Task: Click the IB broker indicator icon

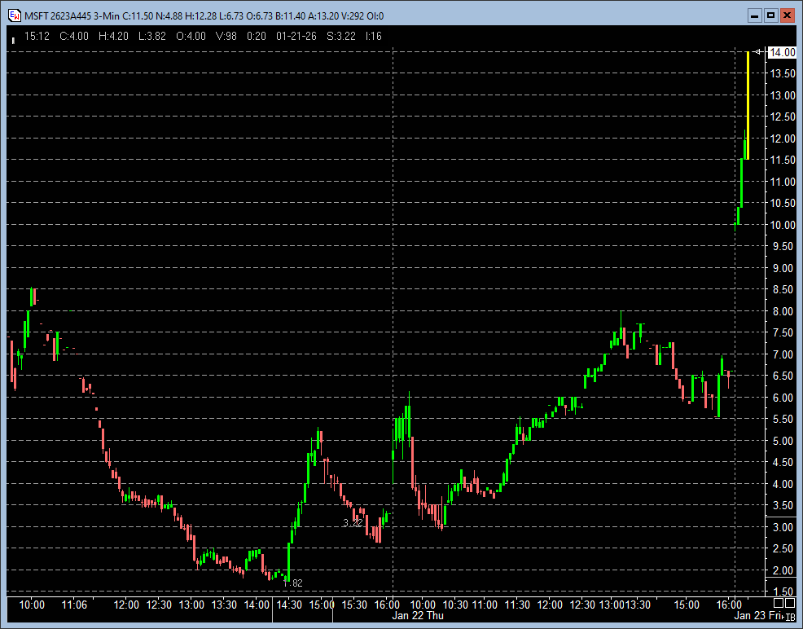Action: coord(789,617)
